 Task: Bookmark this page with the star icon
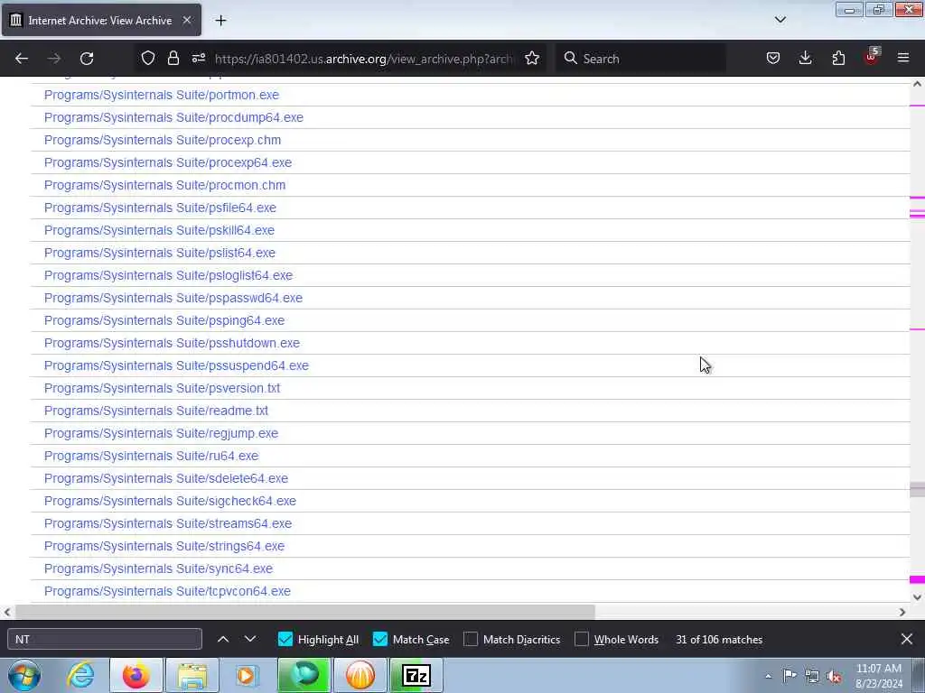pos(532,59)
